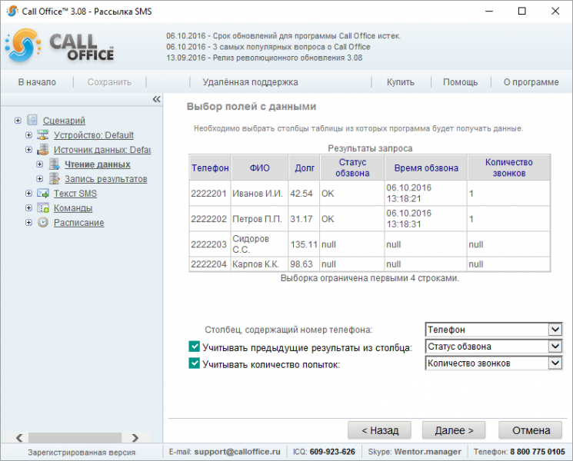Open the Текст SMS link

tap(75, 194)
